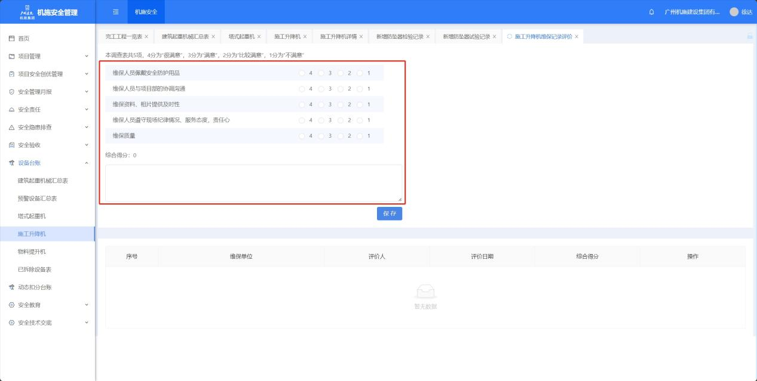Click the comment text area below 综合得分
The height and width of the screenshot is (381, 757).
(253, 184)
